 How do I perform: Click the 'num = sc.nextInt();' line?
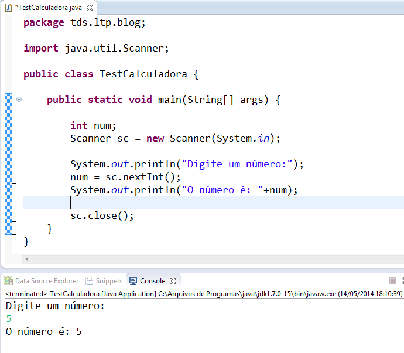pos(125,177)
